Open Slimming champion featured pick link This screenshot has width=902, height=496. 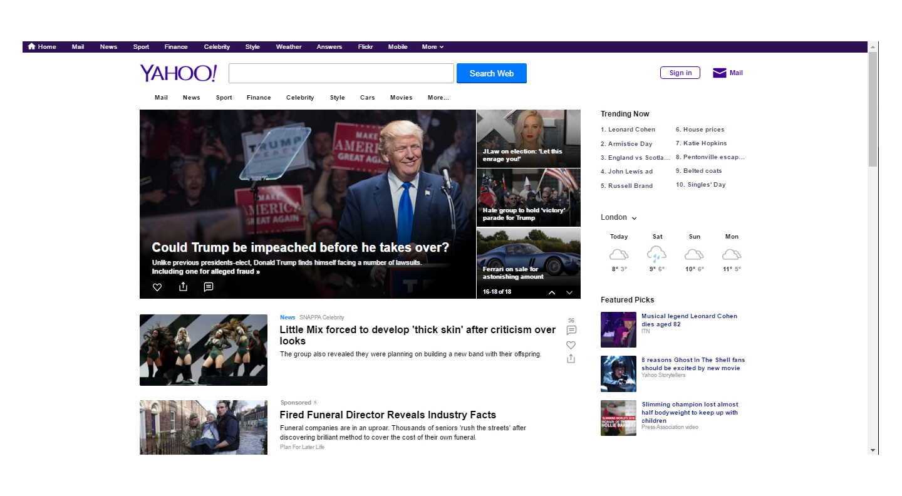point(690,412)
